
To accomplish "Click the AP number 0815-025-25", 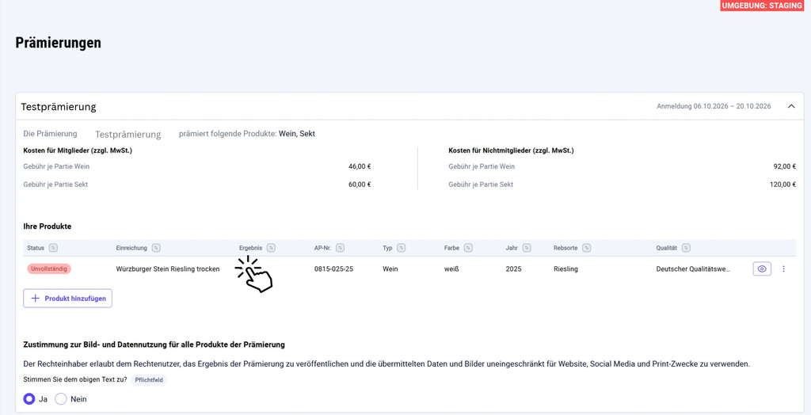I will click(x=333, y=269).
